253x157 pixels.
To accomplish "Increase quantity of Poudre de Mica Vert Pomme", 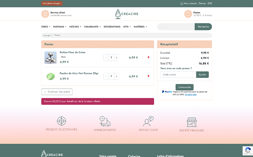I will tap(116, 76).
